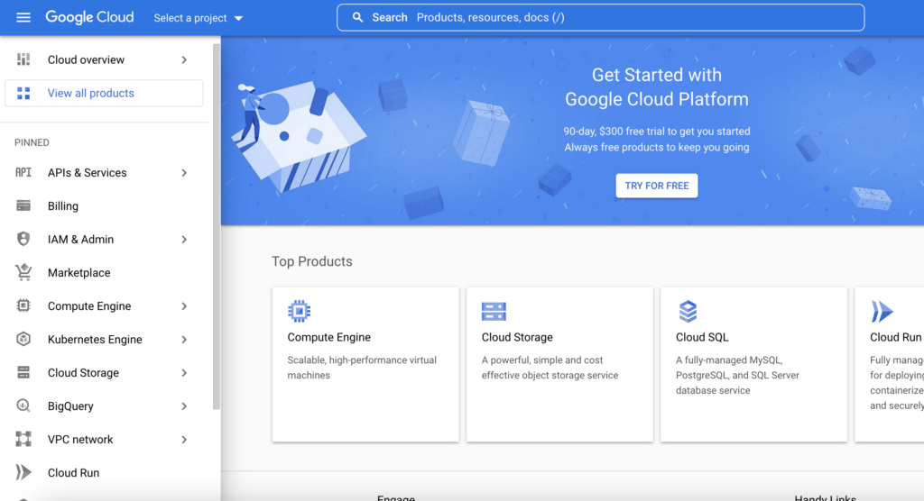Click the Kubernetes Engine hexagon icon
This screenshot has width=924, height=501.
23,340
